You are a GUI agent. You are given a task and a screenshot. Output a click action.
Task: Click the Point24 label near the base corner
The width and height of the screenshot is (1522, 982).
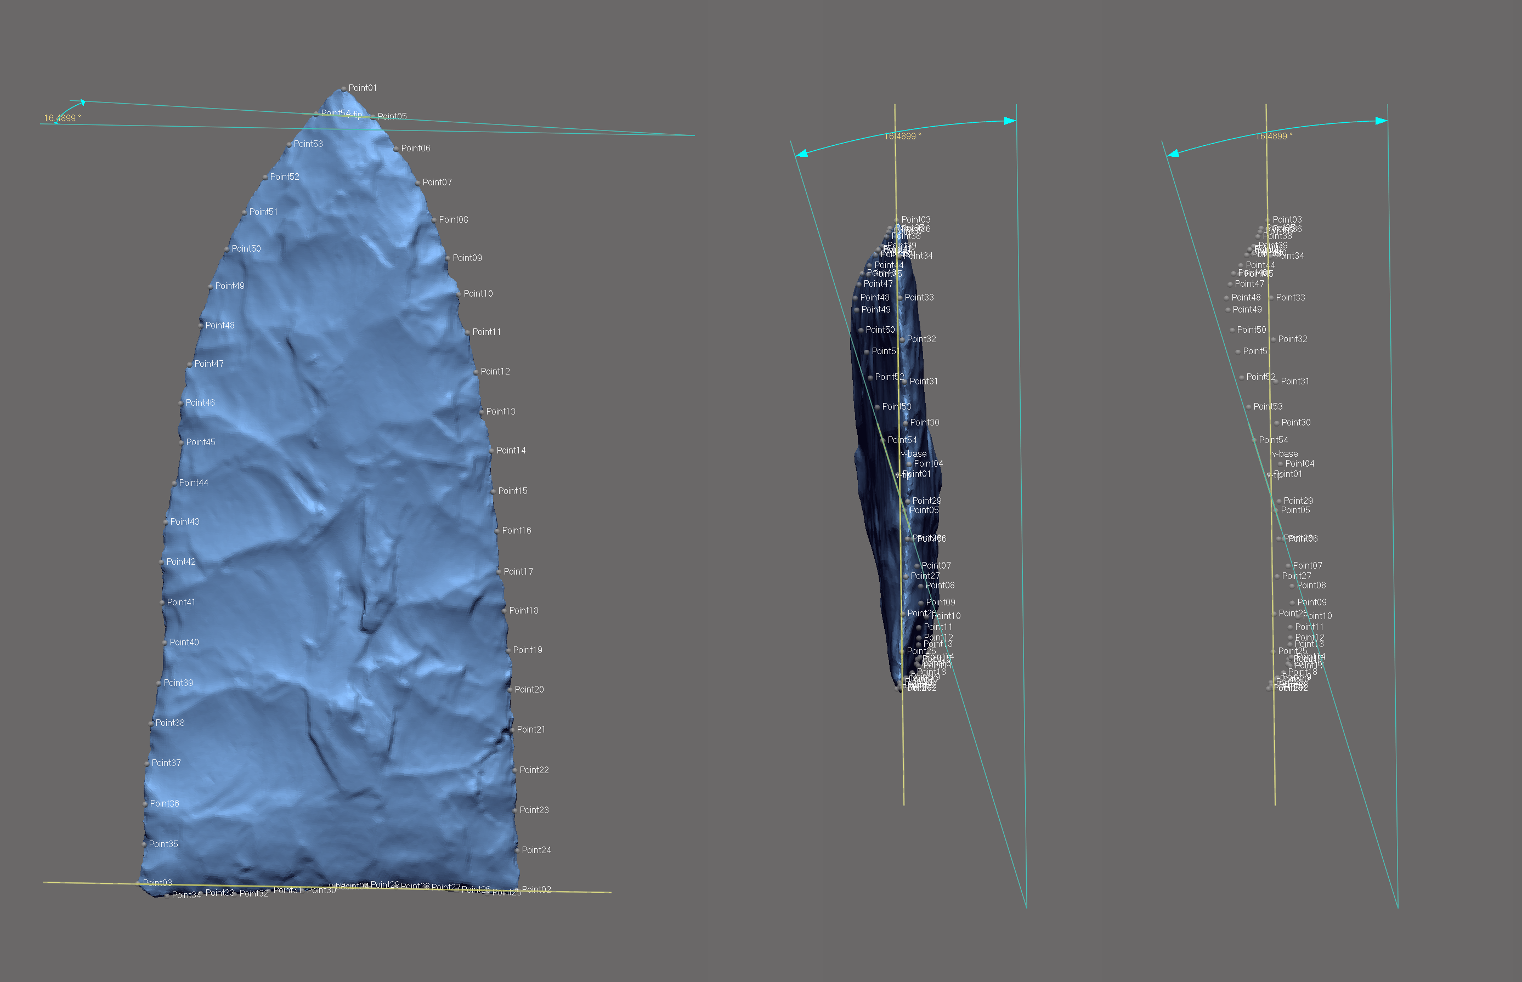(536, 850)
